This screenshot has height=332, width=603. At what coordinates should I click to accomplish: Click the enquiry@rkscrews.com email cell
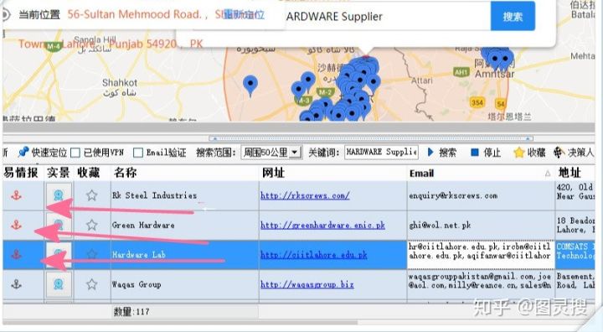click(x=481, y=195)
